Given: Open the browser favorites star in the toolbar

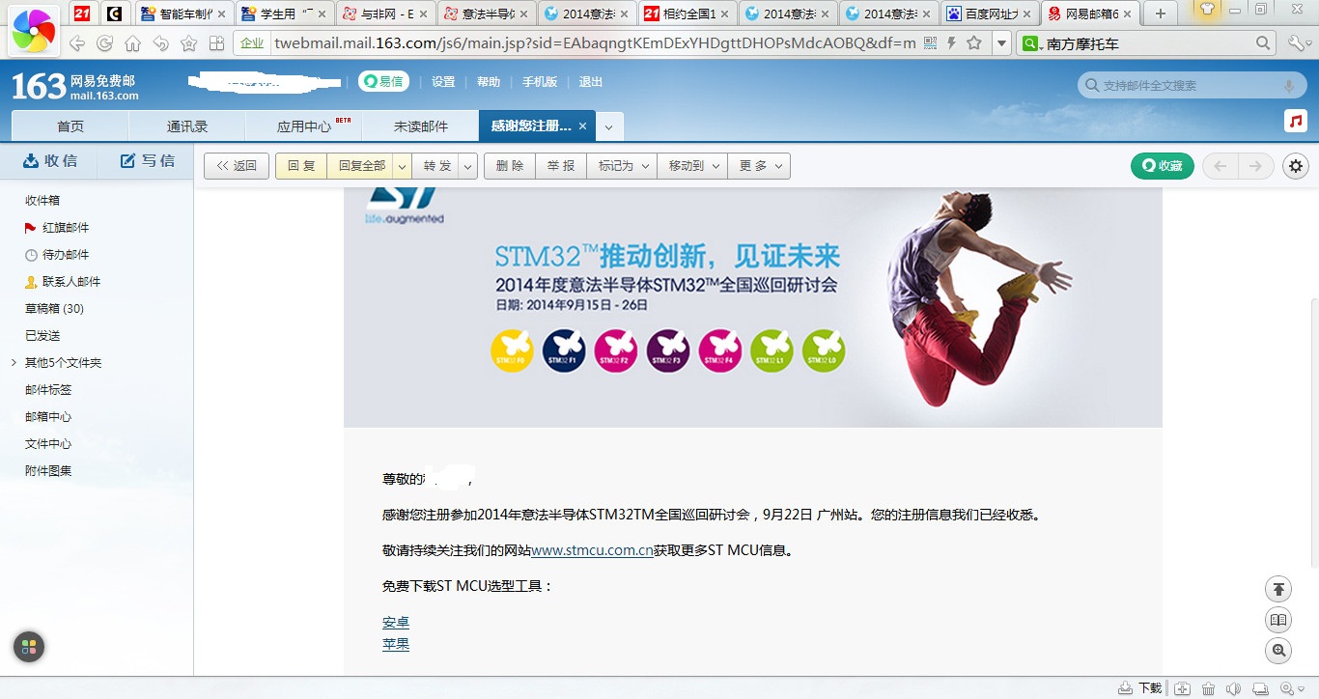Looking at the screenshot, I should 188,43.
